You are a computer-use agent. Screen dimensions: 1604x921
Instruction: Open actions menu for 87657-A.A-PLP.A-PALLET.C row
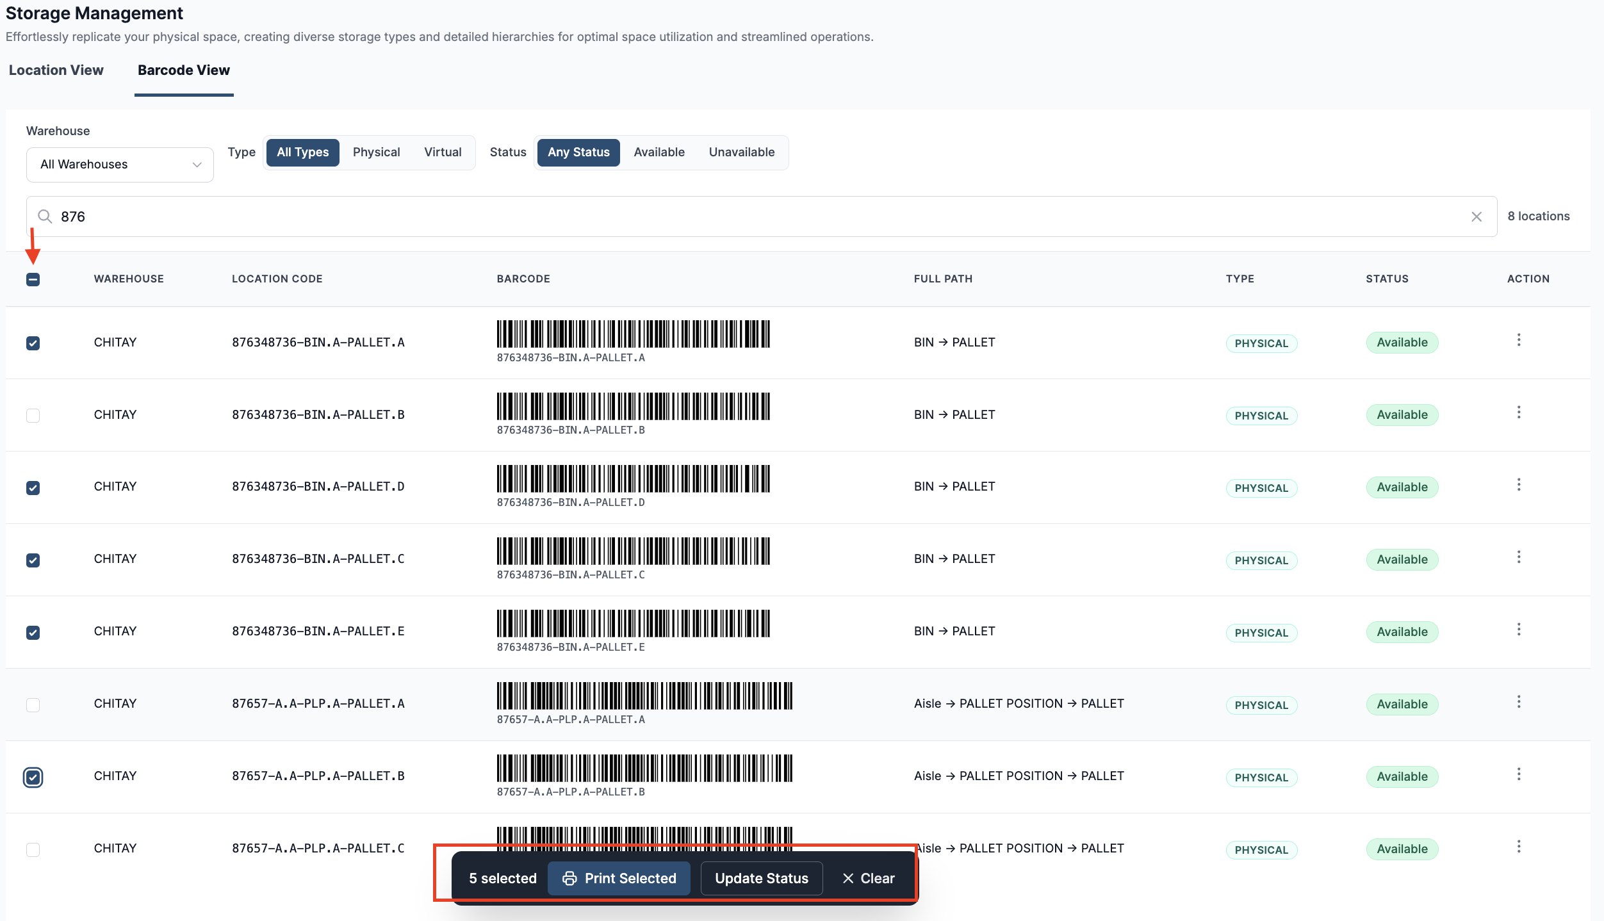[1518, 847]
